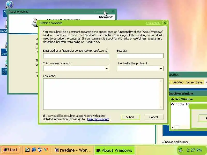Viewport: 207px width, 155px height.
Task: Click the first Quick Launch icon beside Start
Action: (x=27, y=150)
